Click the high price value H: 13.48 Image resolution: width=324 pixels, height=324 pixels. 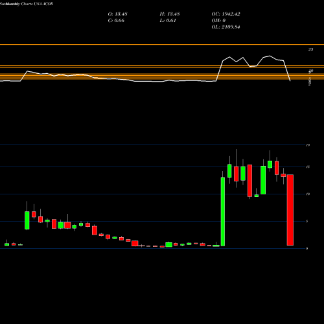point(170,14)
